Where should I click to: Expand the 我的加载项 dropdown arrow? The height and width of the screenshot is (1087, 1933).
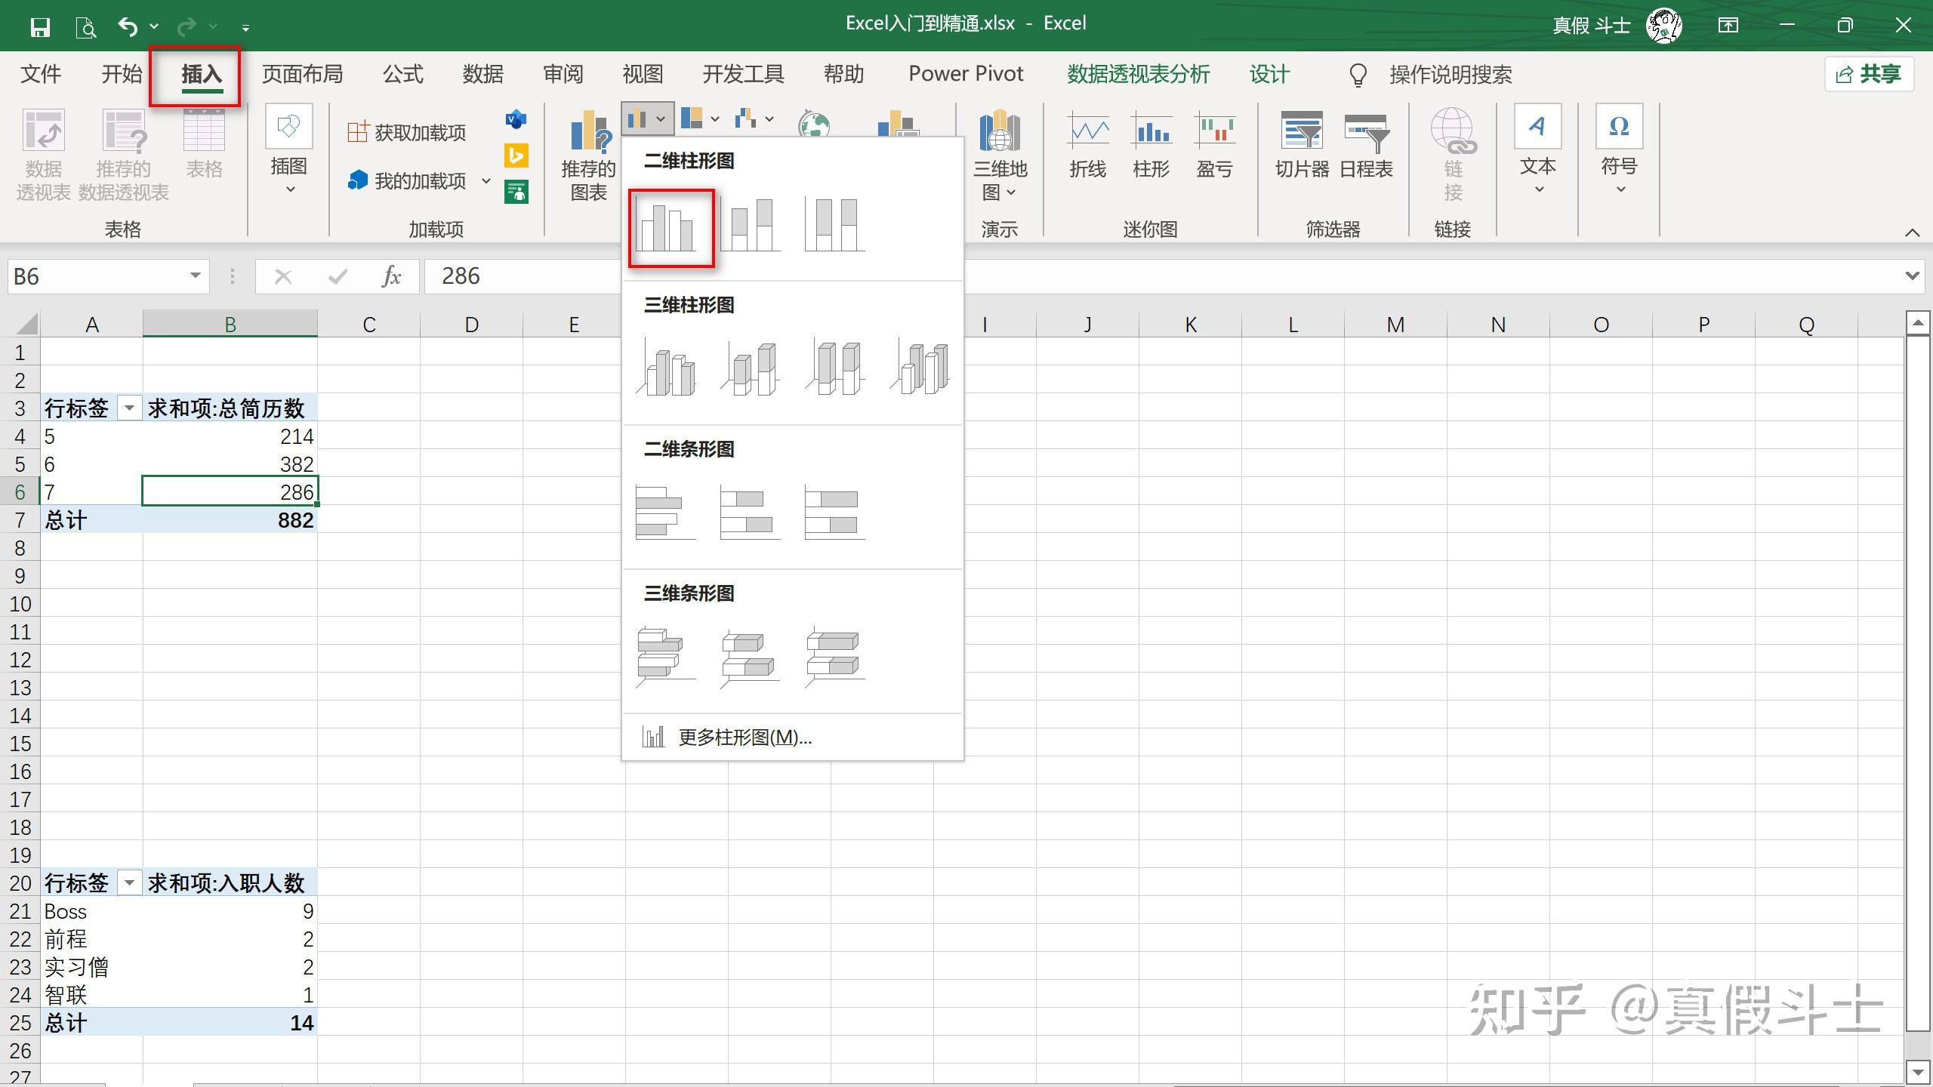486,181
